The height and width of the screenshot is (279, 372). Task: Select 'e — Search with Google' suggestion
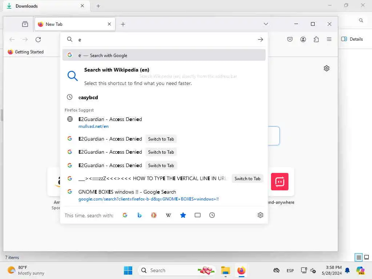[164, 55]
